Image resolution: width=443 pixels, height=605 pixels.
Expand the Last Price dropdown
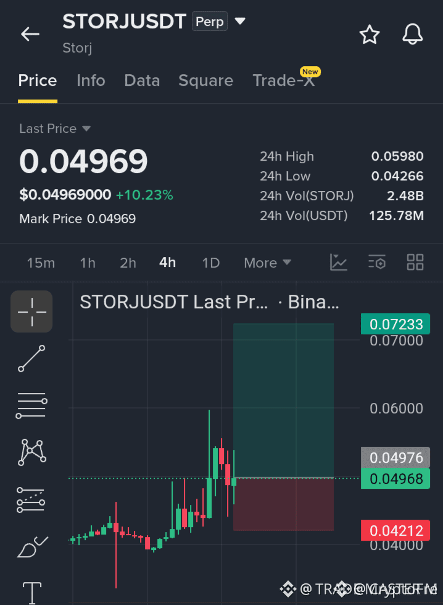(x=55, y=129)
